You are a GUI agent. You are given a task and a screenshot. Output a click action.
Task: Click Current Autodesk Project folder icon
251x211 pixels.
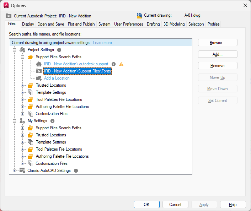coord(9,16)
